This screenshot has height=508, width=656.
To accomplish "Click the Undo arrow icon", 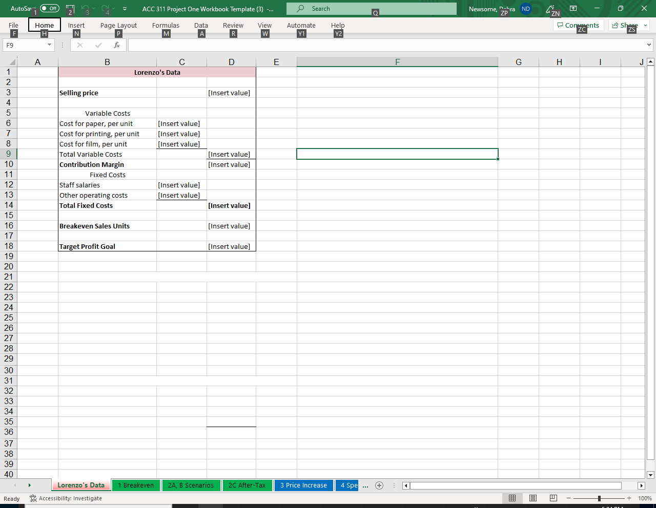I will coord(86,9).
